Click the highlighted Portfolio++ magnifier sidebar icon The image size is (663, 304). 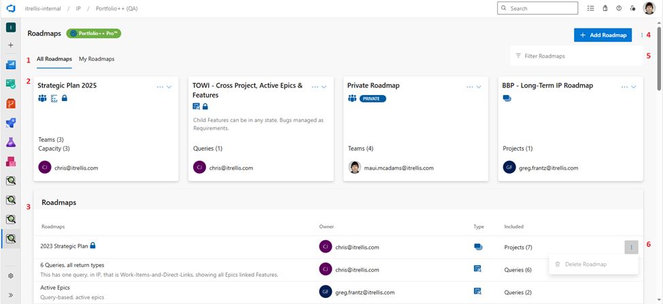click(11, 239)
